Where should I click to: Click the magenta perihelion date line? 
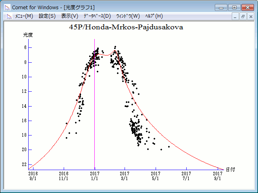[x=94, y=105]
